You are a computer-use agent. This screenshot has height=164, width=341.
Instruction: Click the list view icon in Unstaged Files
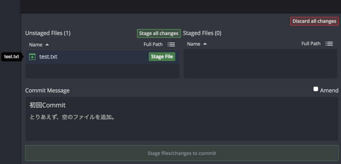pos(171,44)
